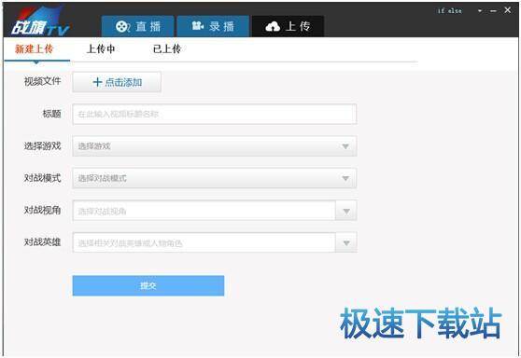Minimize the 战旗TV window
This screenshot has width=521, height=358.
(x=493, y=11)
